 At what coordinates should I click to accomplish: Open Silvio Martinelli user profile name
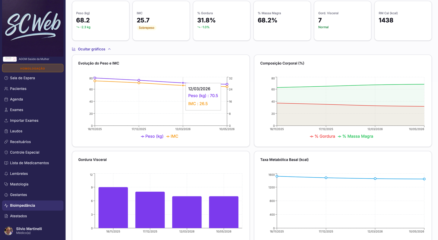(x=29, y=229)
